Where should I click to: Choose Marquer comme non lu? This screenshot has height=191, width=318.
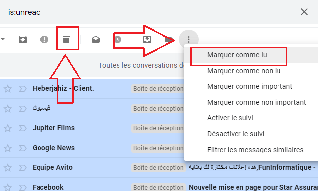(x=244, y=71)
